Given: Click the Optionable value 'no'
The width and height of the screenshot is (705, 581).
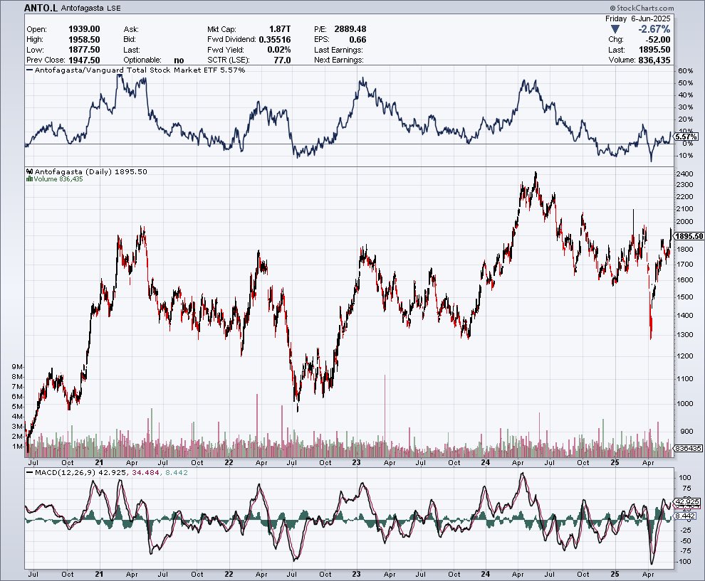Looking at the screenshot, I should (179, 60).
